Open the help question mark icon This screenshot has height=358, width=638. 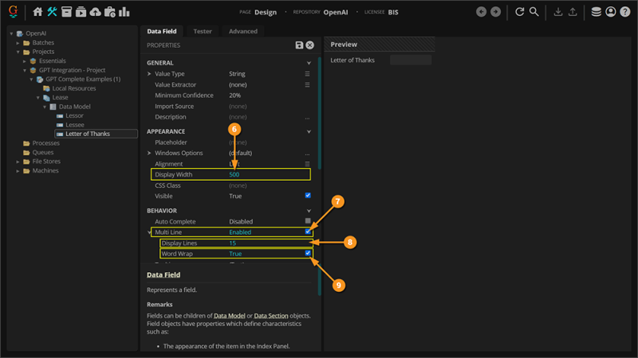tap(624, 12)
